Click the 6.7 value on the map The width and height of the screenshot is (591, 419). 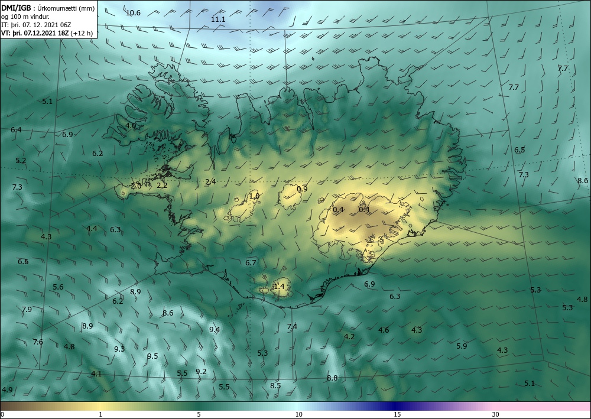251,262
